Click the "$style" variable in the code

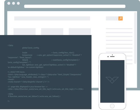[25, 53]
